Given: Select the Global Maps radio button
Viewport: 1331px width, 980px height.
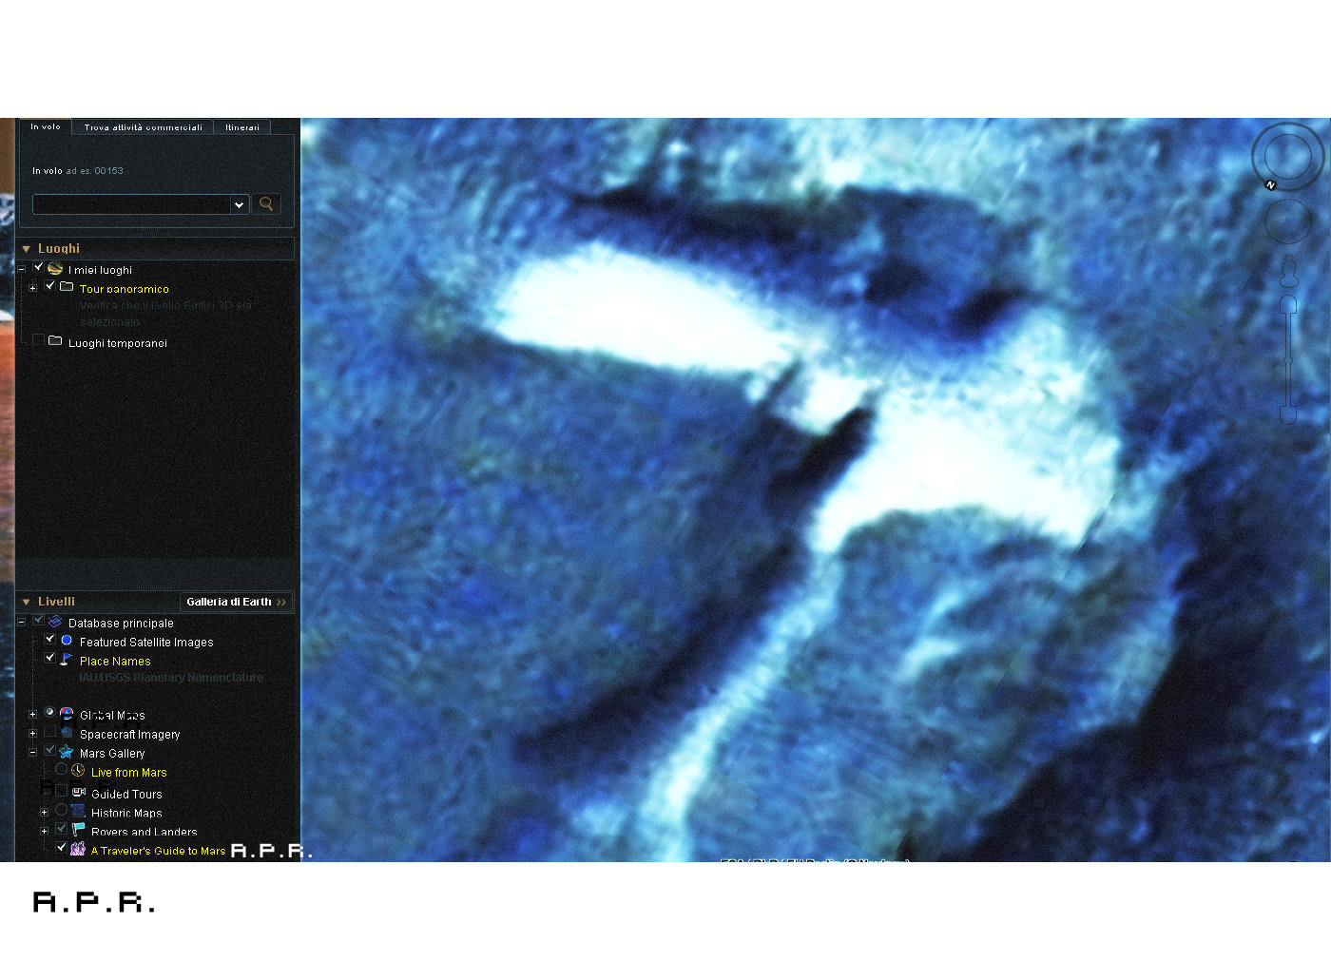Looking at the screenshot, I should 50,712.
